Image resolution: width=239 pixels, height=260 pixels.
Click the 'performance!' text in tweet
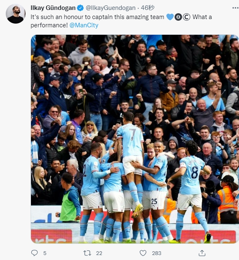click(49, 25)
